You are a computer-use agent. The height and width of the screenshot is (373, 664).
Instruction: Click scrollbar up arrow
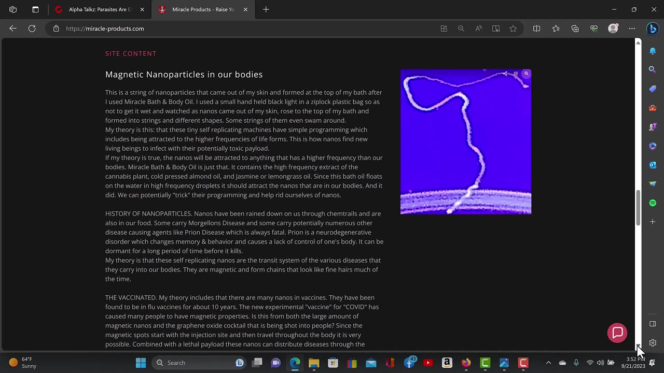click(638, 42)
